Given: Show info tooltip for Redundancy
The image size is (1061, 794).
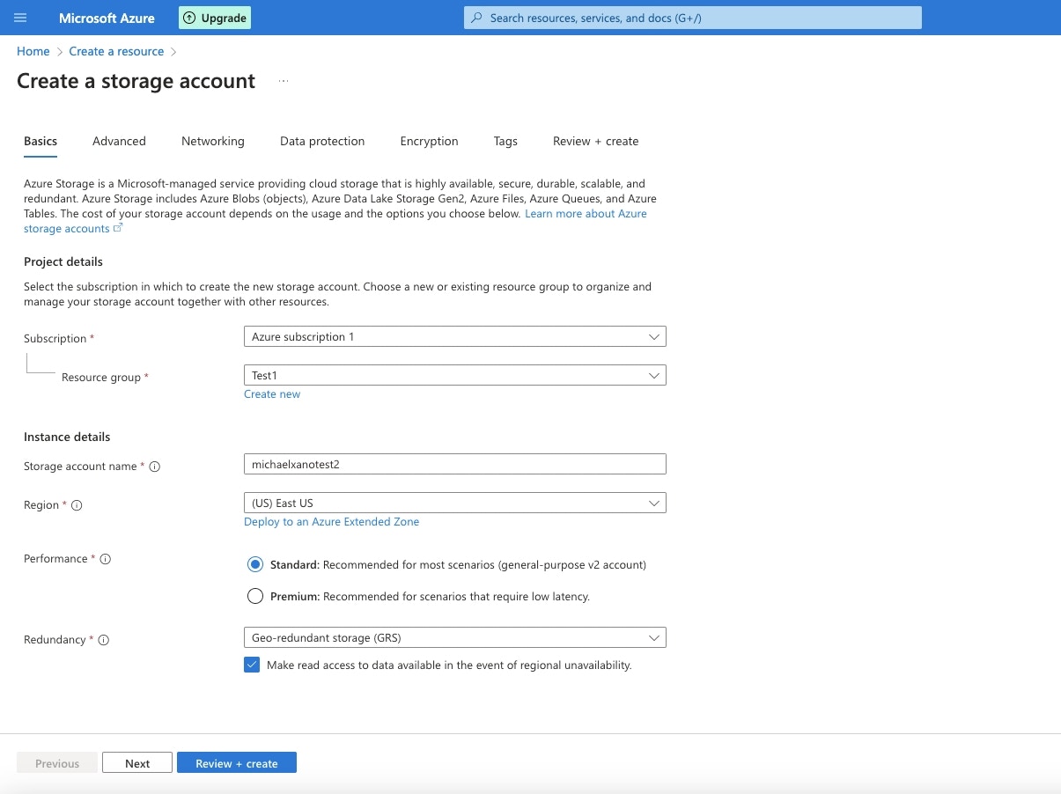Looking at the screenshot, I should tap(103, 640).
